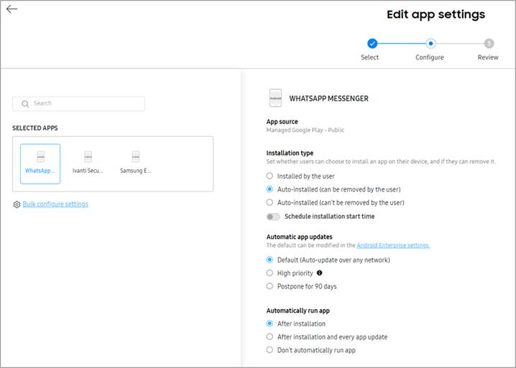516x368 pixels.
Task: Focus the Search apps field
Action: pyautogui.click(x=78, y=103)
